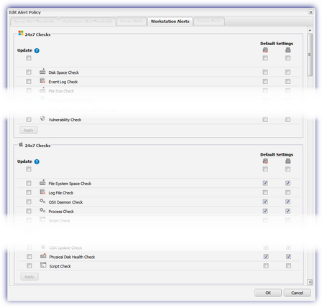Click the Physical Disk Health Check icon
The image size is (322, 307).
(43, 256)
